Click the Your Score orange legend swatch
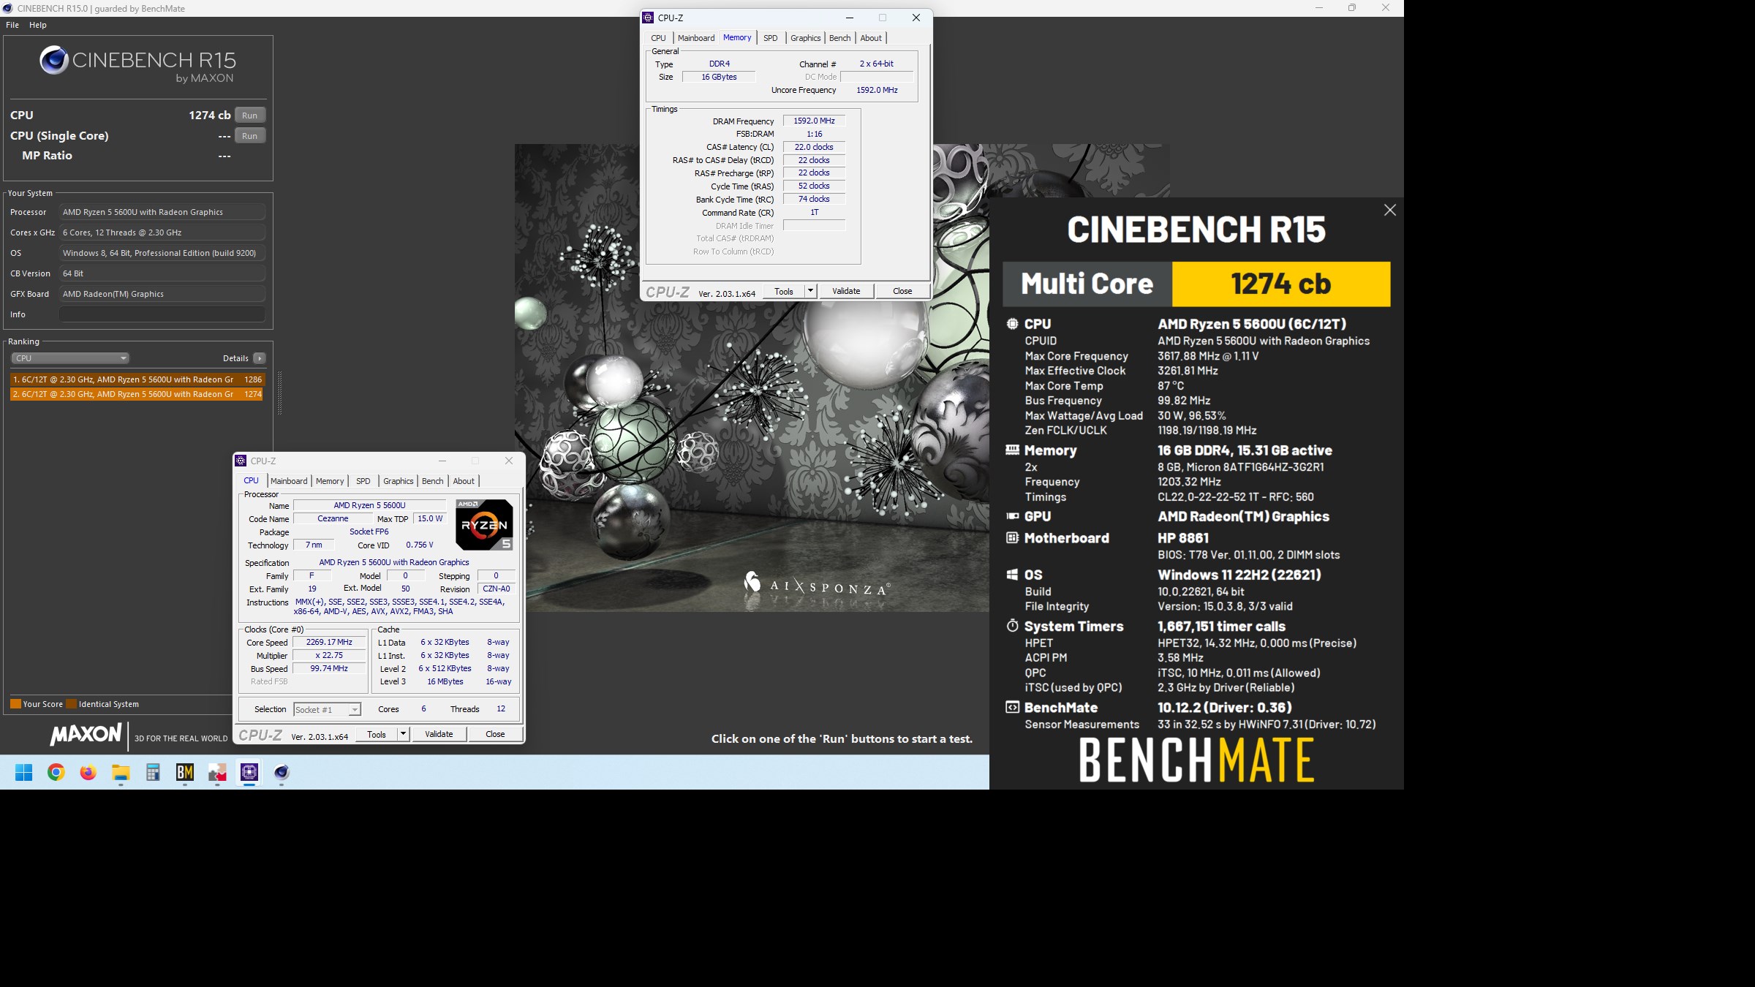The height and width of the screenshot is (987, 1755). [15, 704]
